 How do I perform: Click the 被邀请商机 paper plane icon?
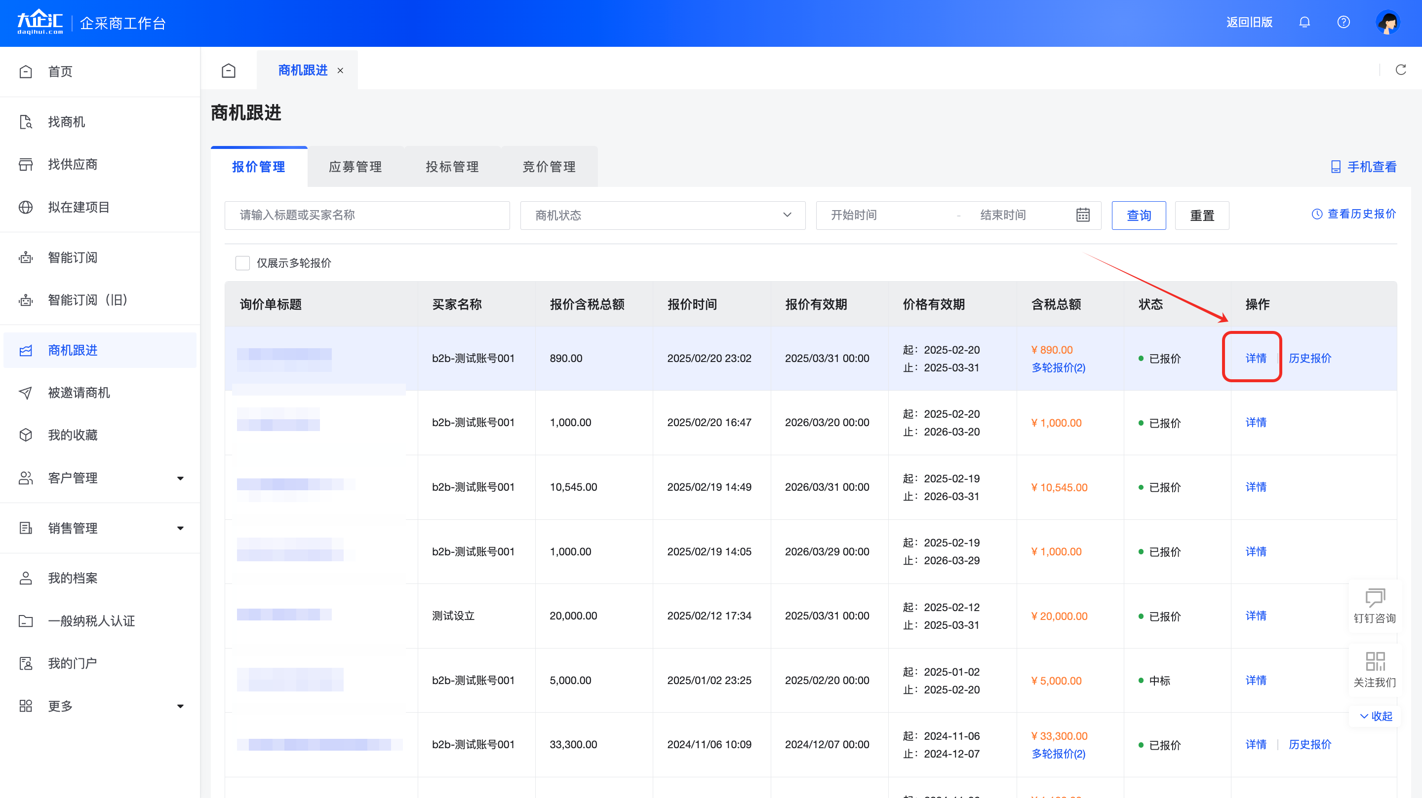tap(25, 393)
